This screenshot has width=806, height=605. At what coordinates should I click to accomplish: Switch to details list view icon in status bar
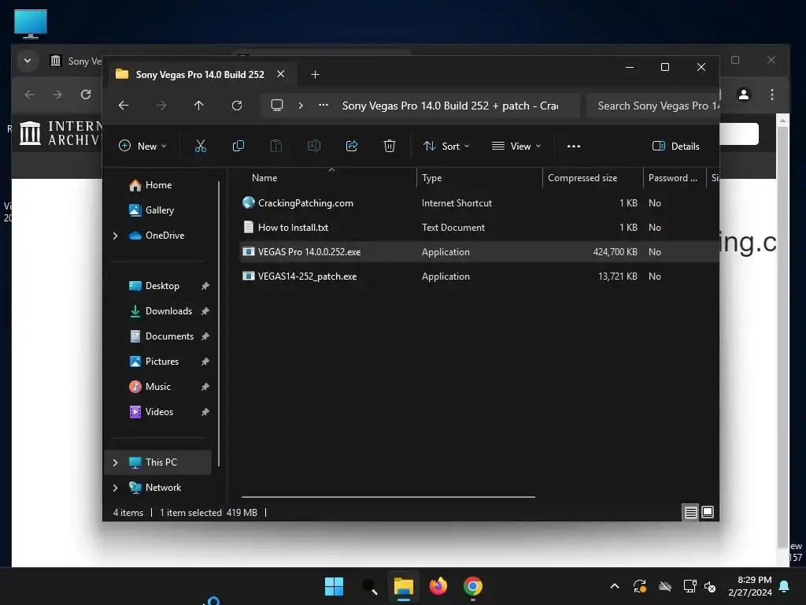690,512
